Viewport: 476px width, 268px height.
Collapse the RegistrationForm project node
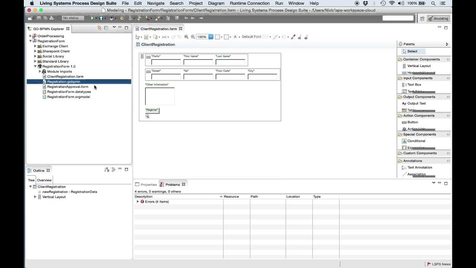tap(30, 41)
